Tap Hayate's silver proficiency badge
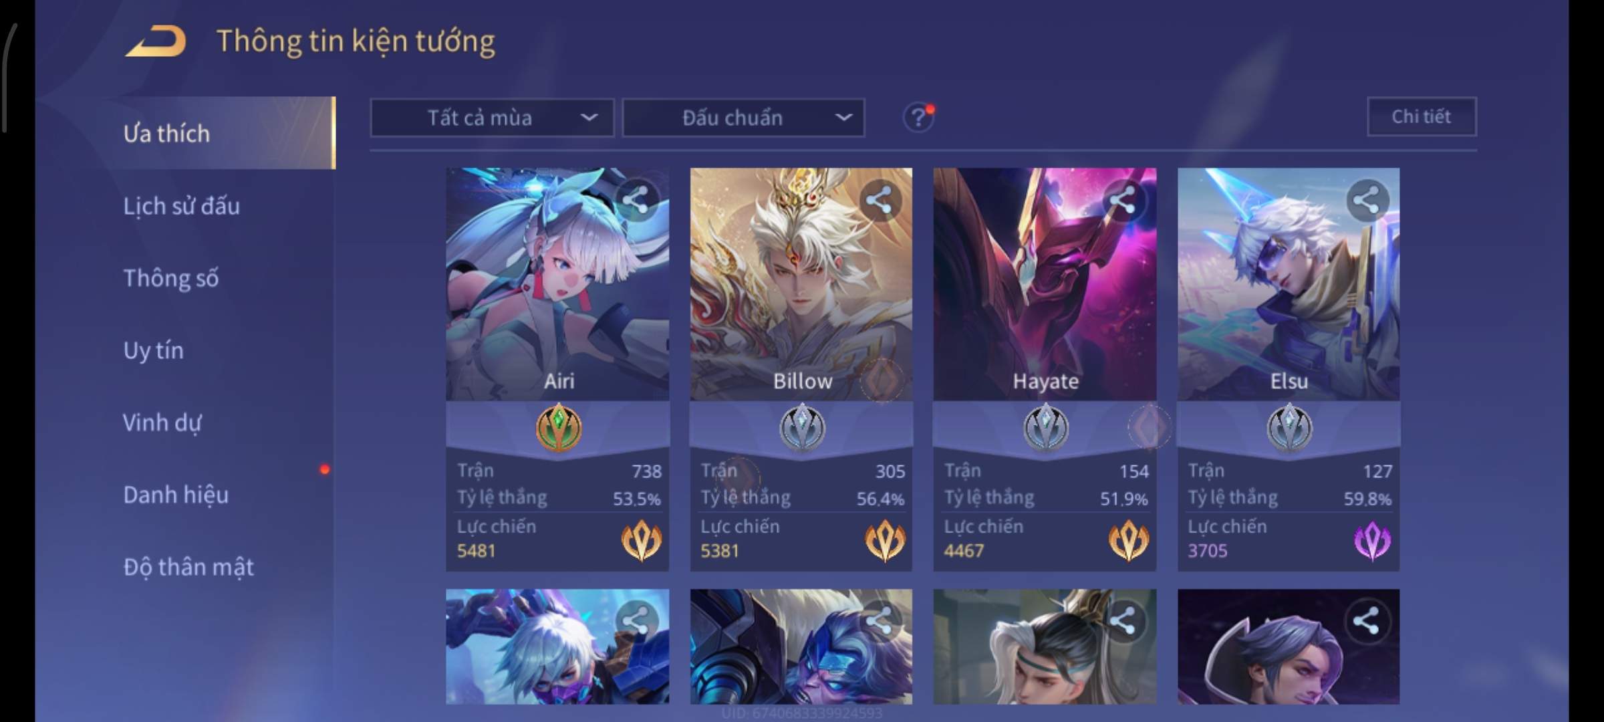The image size is (1604, 722). (x=1046, y=427)
